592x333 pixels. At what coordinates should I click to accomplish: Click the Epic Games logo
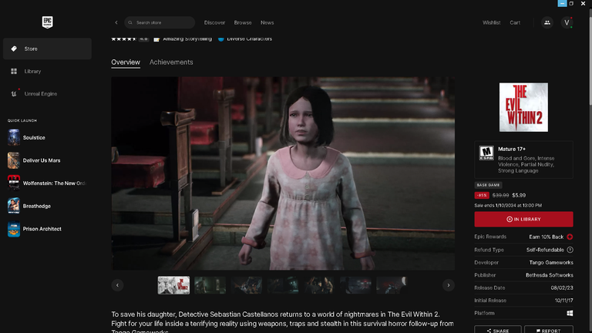[47, 22]
